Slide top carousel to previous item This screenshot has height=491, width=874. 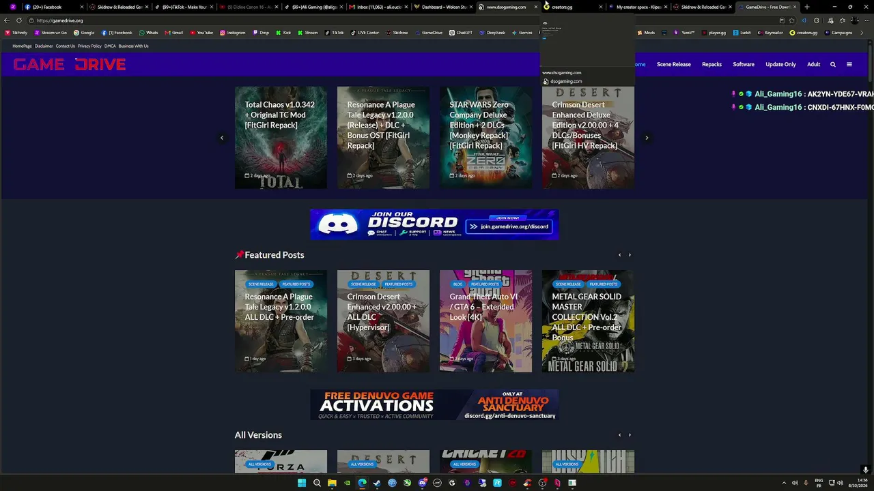pyautogui.click(x=222, y=138)
